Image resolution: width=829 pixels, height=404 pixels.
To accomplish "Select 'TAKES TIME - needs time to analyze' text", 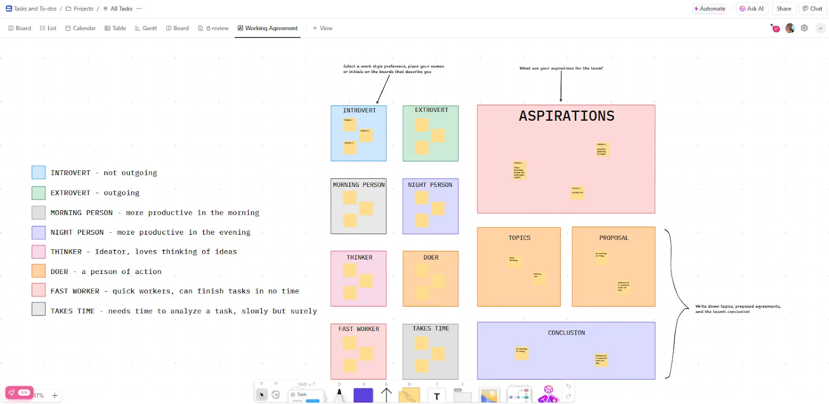I will pyautogui.click(x=183, y=311).
